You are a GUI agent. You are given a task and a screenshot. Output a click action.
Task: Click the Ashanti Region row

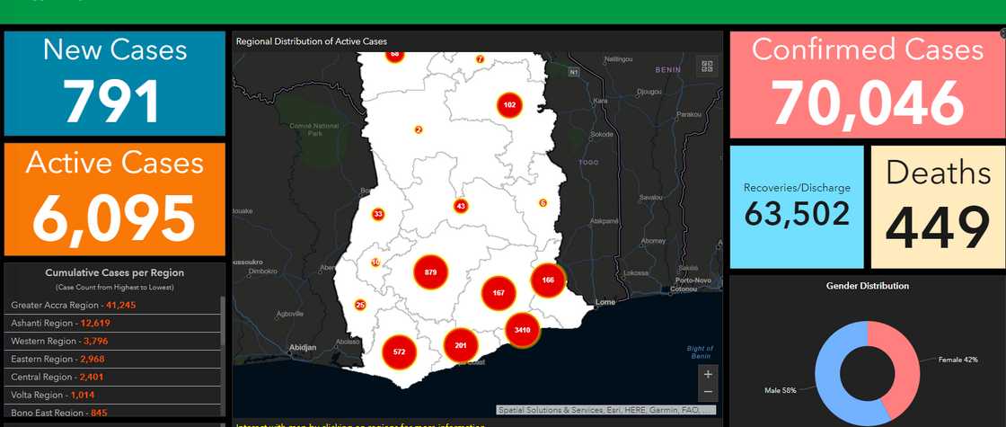click(112, 323)
